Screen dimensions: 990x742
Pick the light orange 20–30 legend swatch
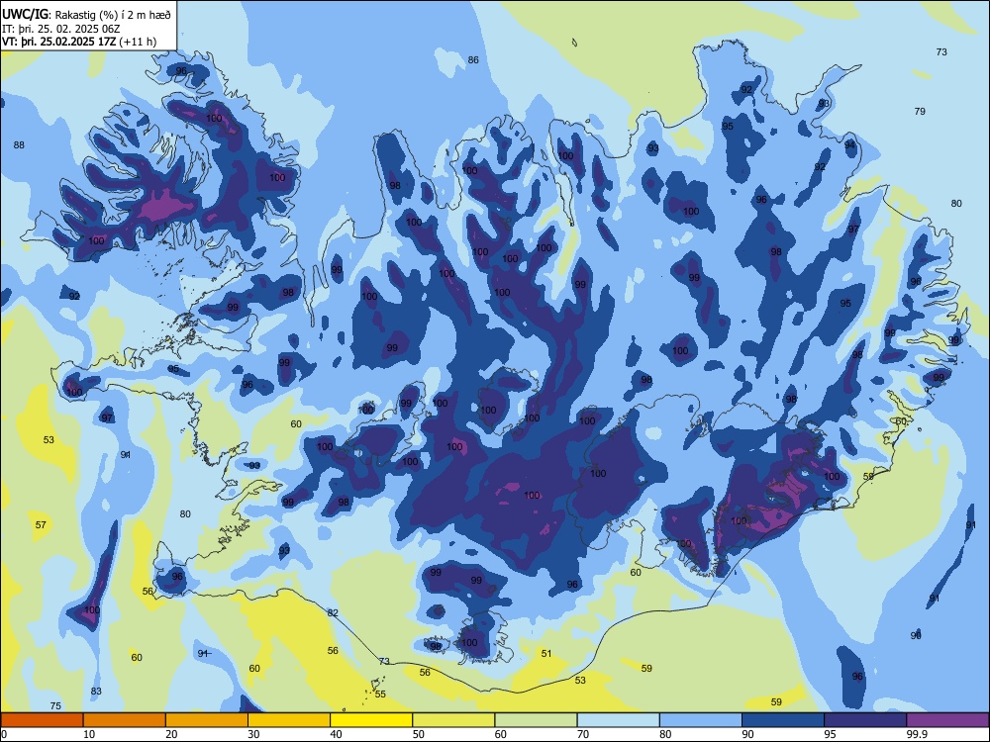(207, 720)
